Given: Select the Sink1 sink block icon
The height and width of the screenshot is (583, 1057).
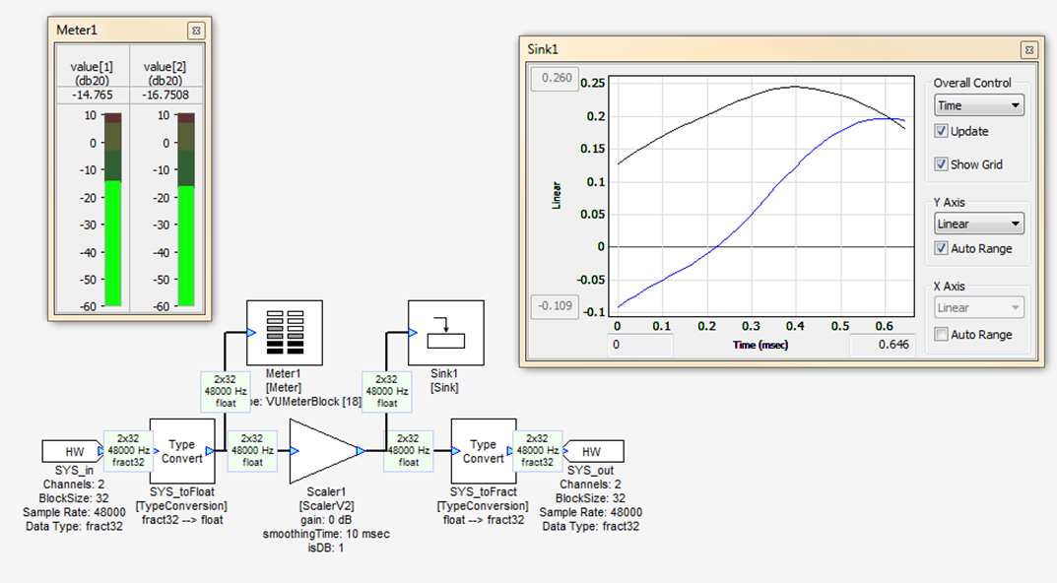Looking at the screenshot, I should point(444,333).
